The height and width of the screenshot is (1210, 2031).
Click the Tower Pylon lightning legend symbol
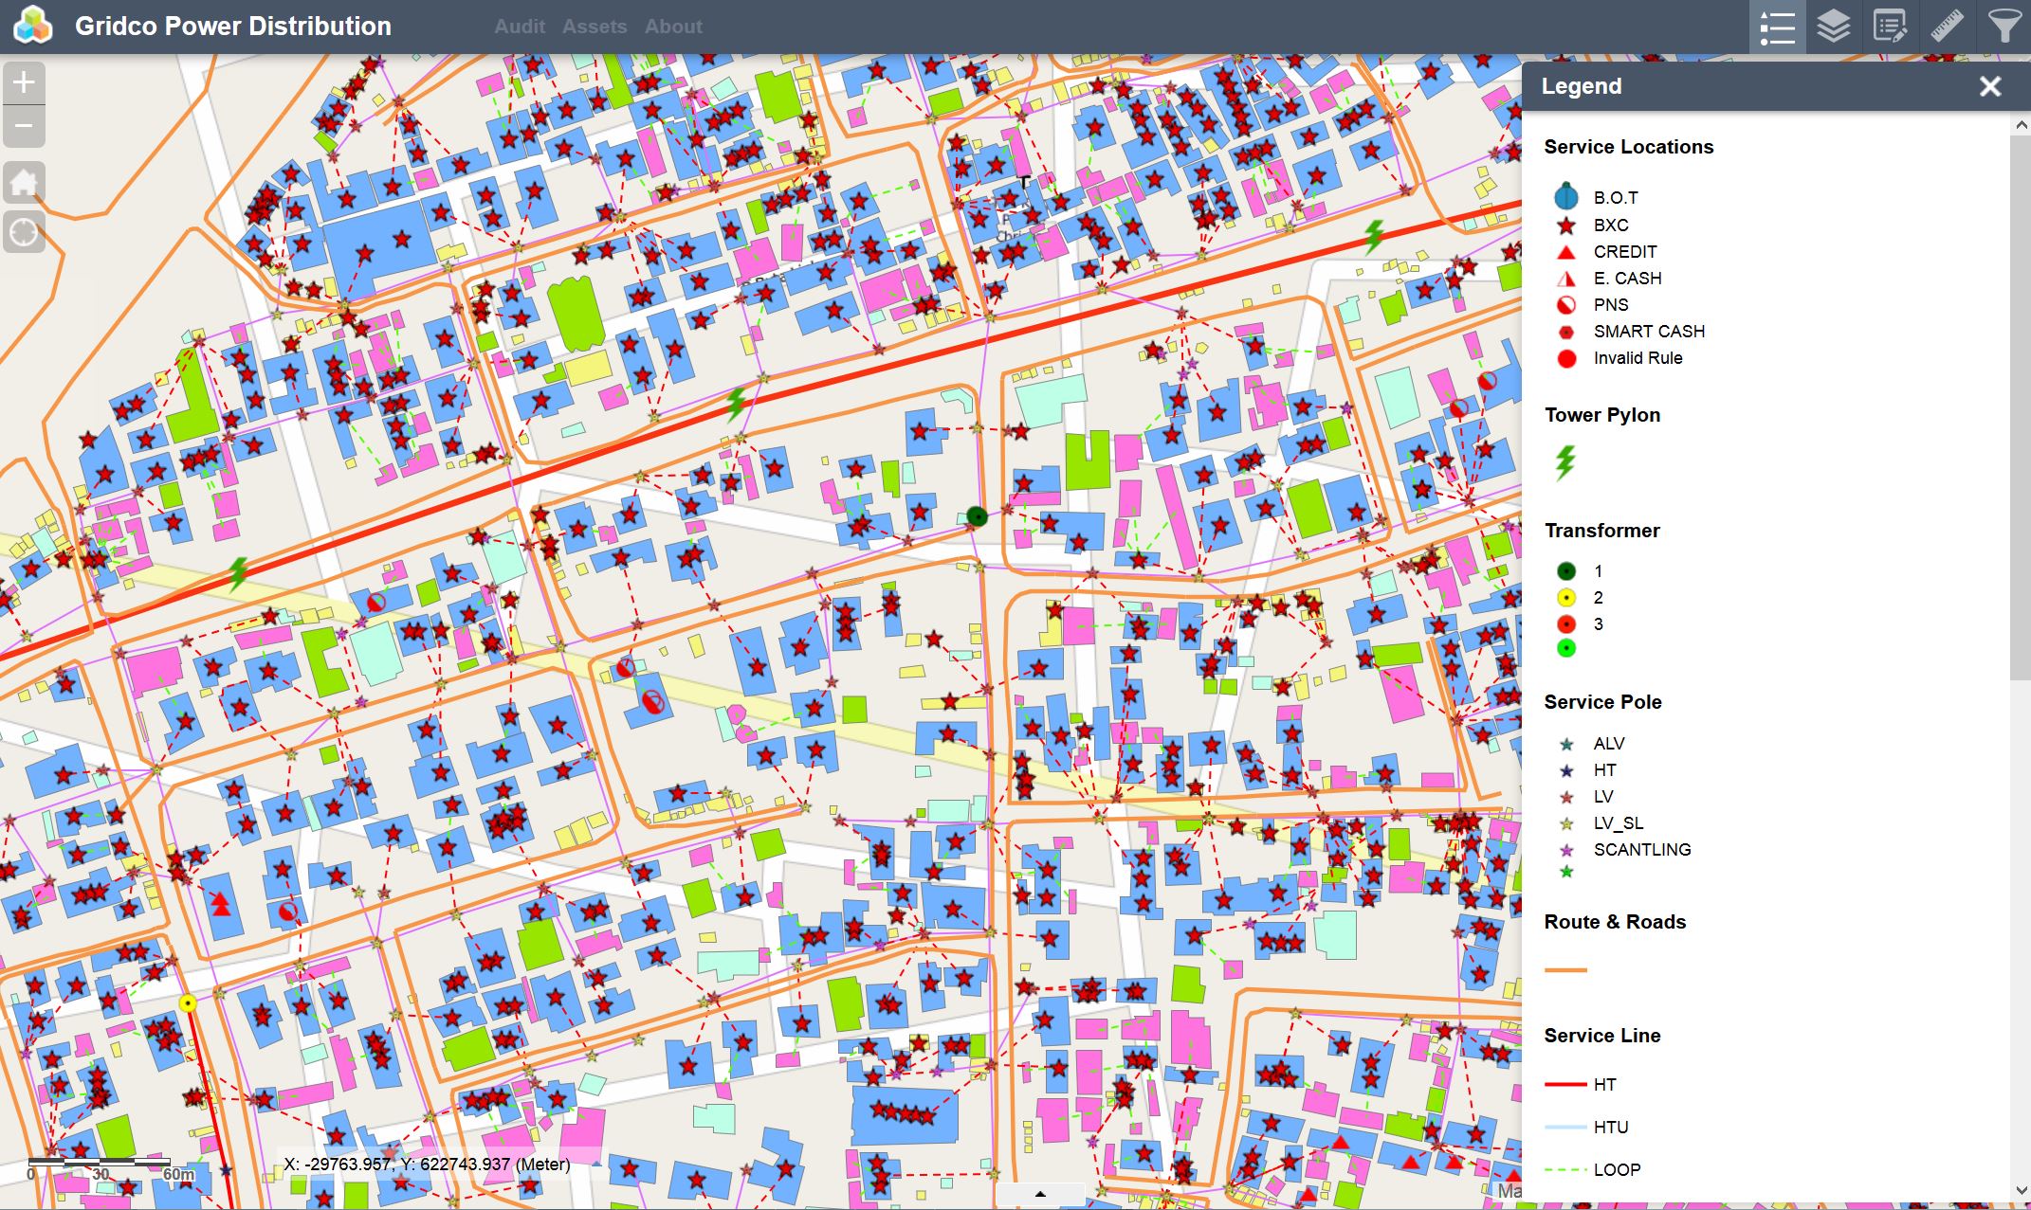point(1565,462)
